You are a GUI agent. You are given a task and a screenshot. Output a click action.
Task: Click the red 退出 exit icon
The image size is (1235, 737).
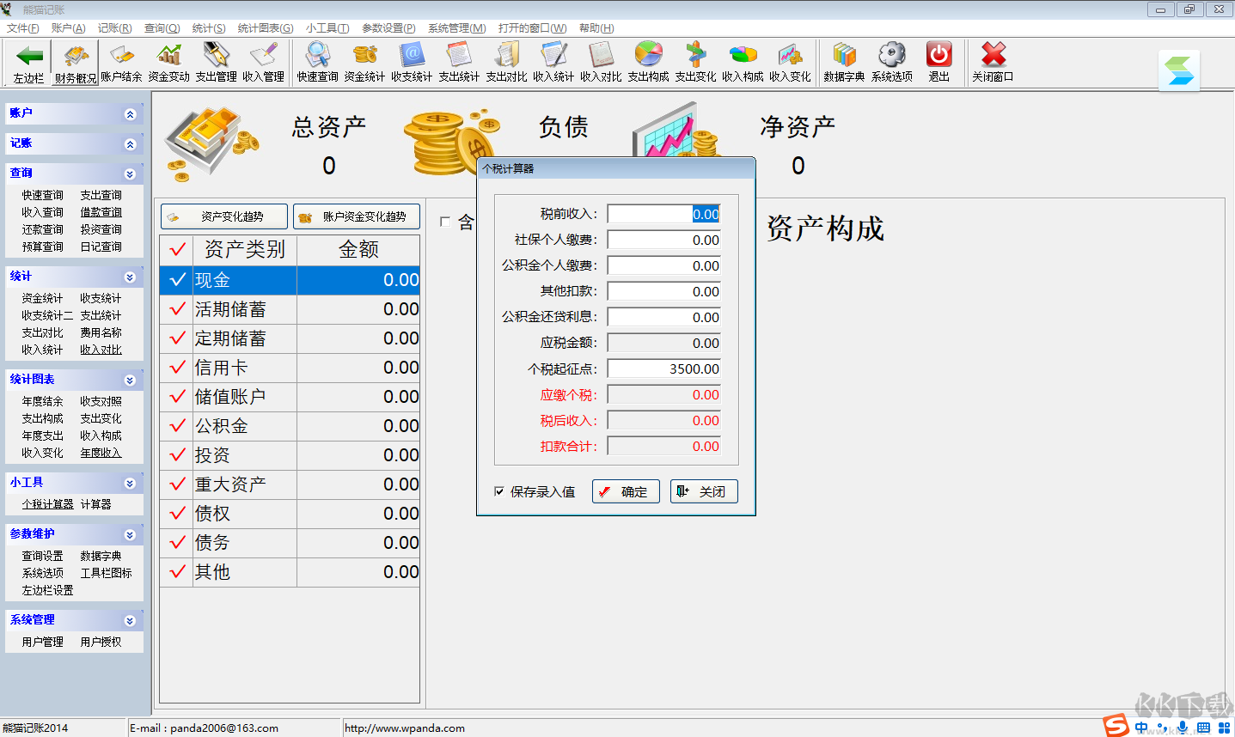click(x=938, y=60)
